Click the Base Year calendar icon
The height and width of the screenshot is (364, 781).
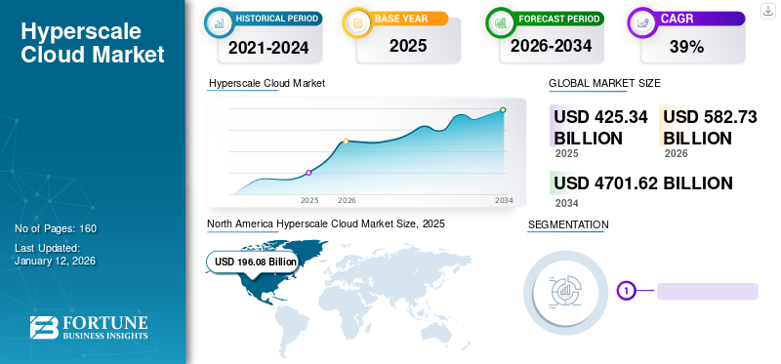click(357, 22)
